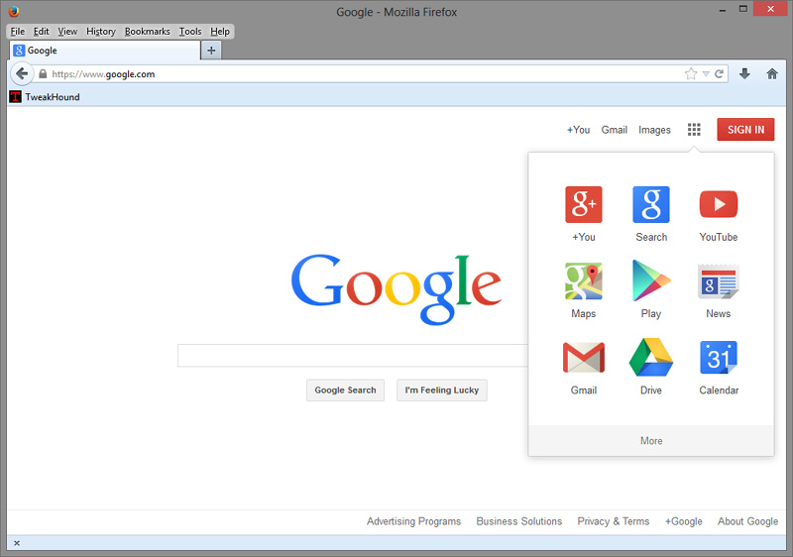Viewport: 793px width, 557px height.
Task: Open the About Google link
Action: point(747,521)
